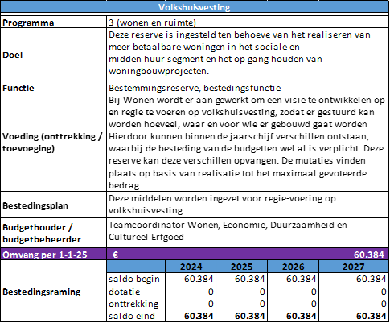Select the paragraph starting 'Bij Wonen wordt'
The height and width of the screenshot is (323, 390).
pyautogui.click(x=247, y=143)
